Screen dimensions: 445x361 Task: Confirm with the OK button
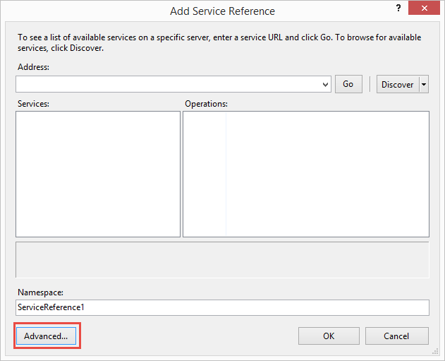(329, 336)
